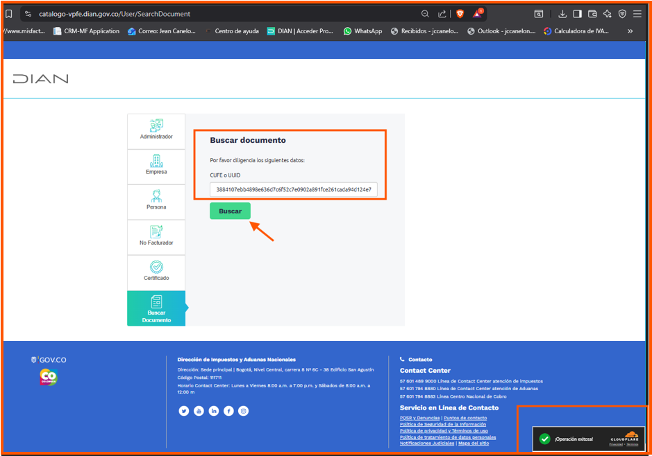The height and width of the screenshot is (456, 652).
Task: Expand the bookmarks overflow chevron
Action: pos(630,31)
